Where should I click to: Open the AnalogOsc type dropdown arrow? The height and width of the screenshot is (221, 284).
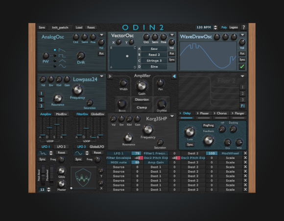pyautogui.click(x=102, y=35)
